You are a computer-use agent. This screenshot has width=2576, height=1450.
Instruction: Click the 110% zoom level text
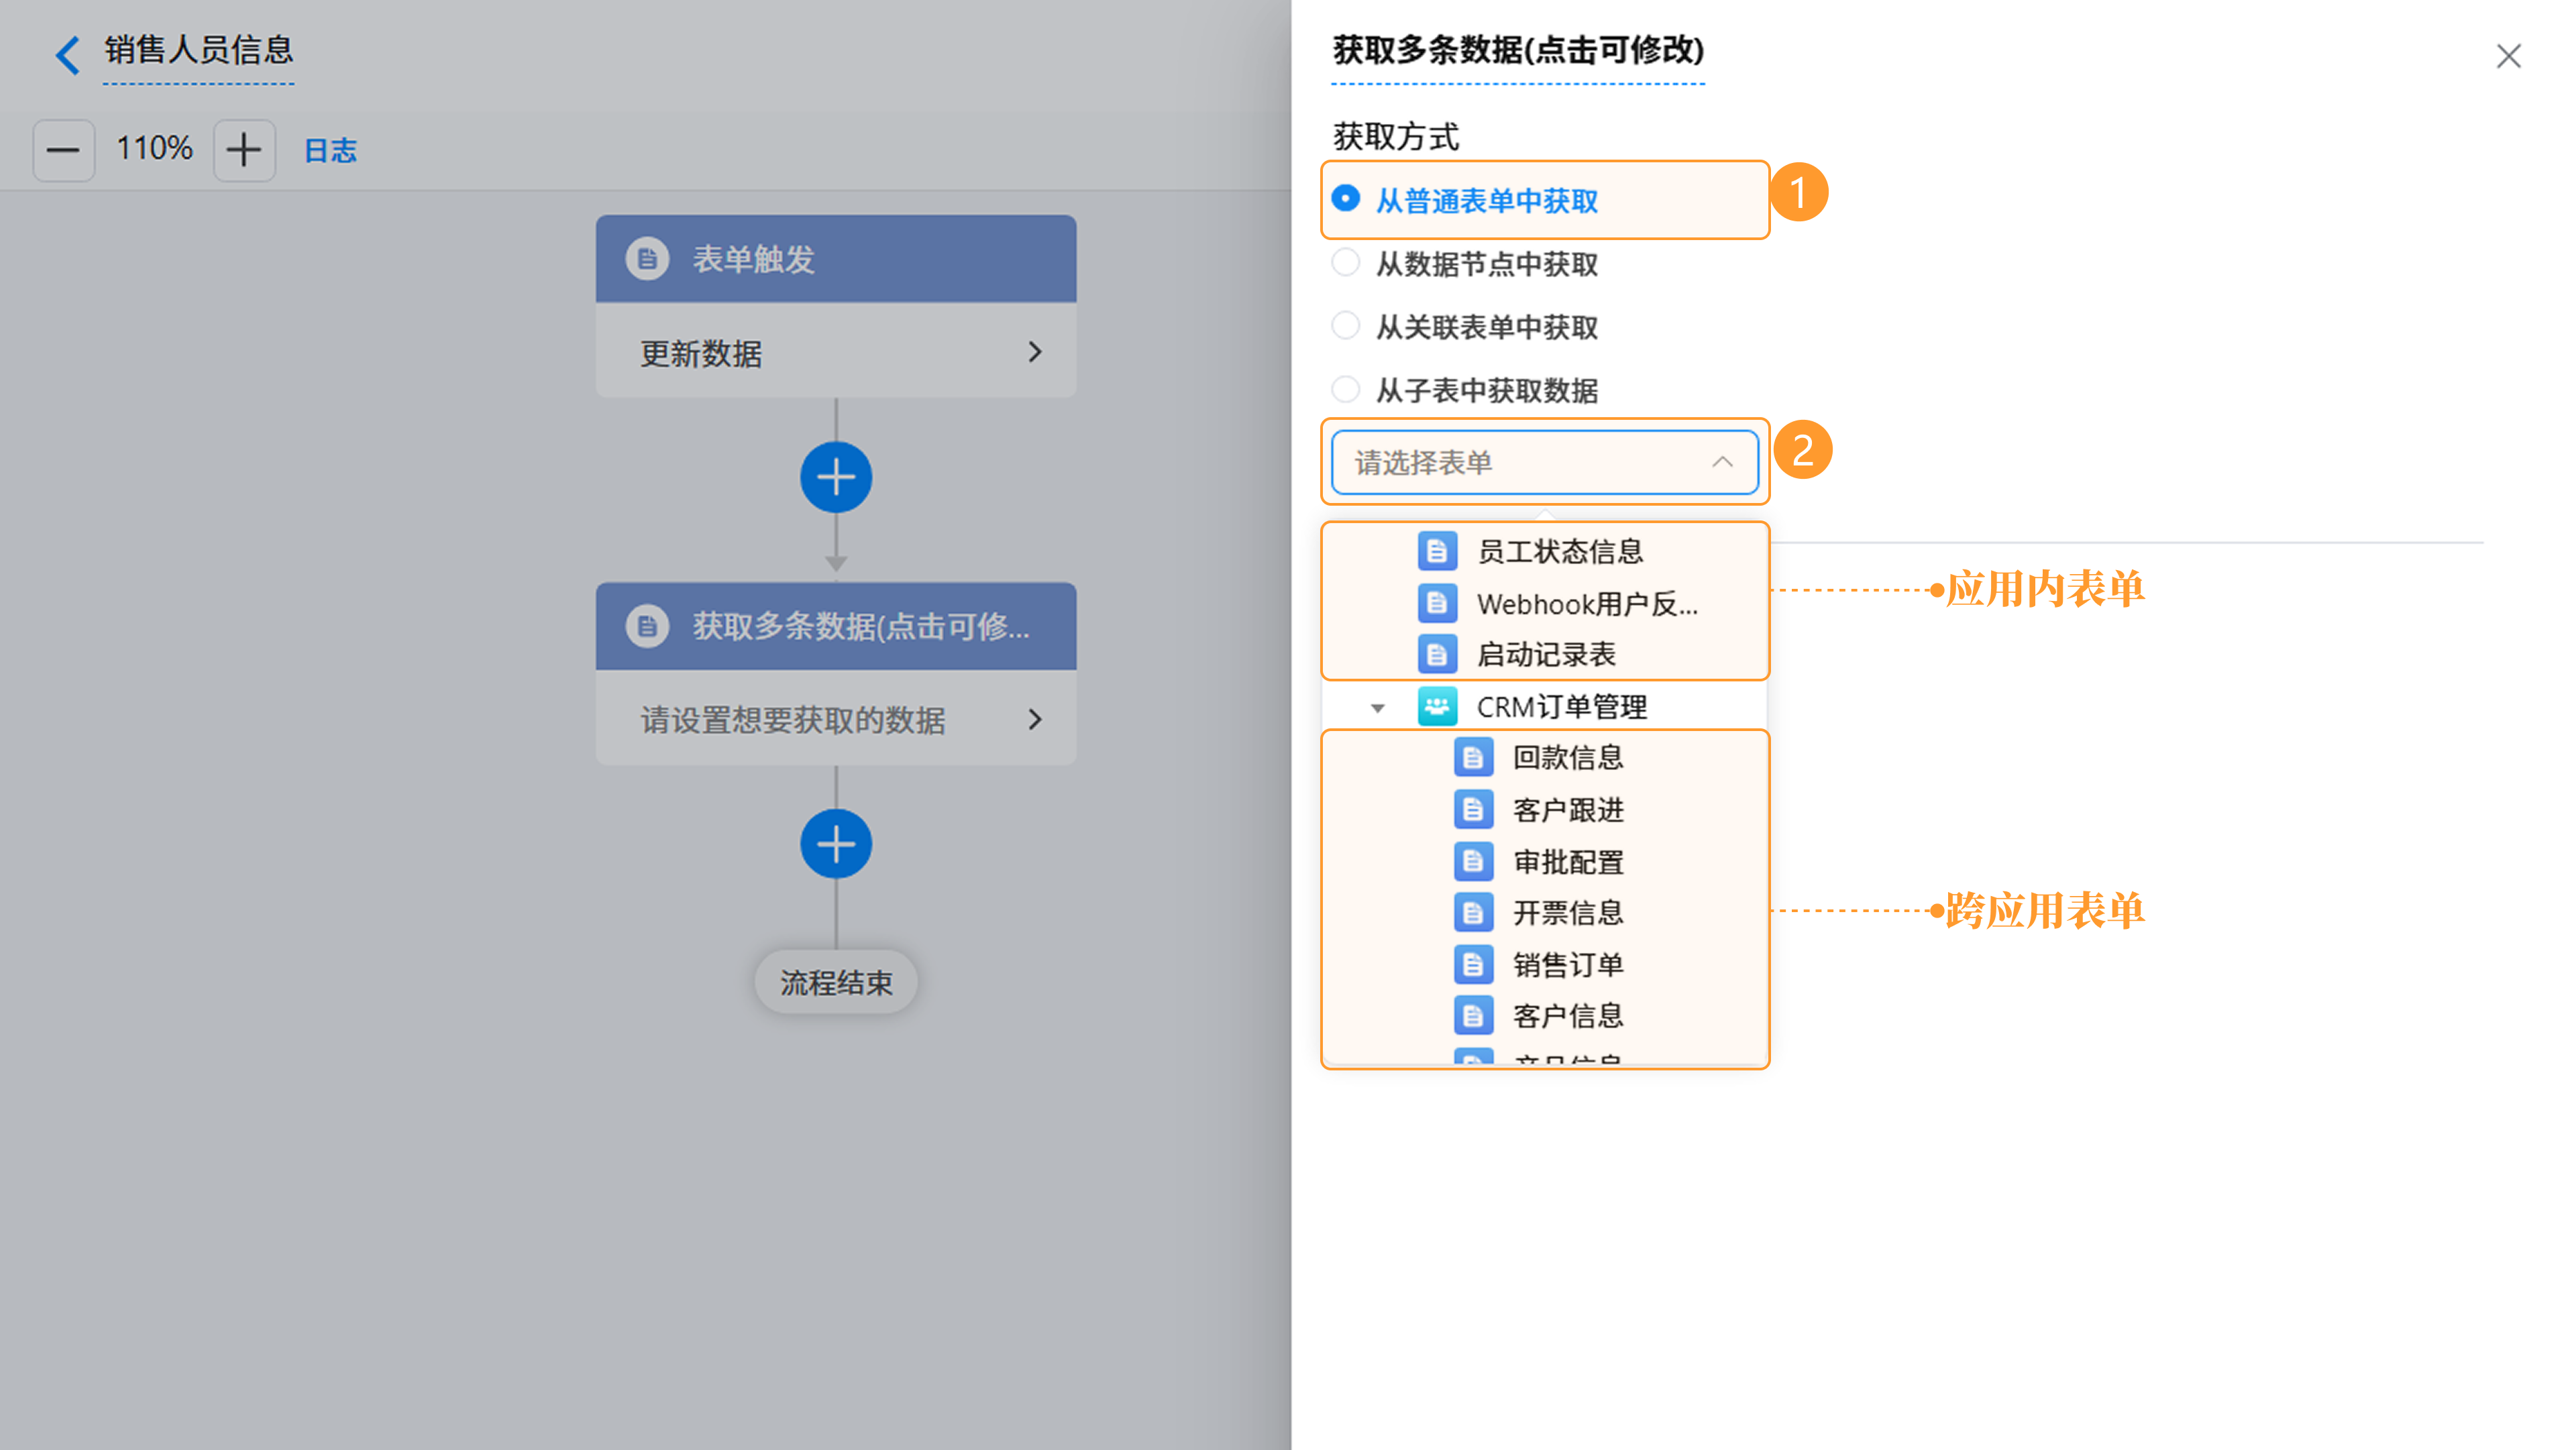154,149
